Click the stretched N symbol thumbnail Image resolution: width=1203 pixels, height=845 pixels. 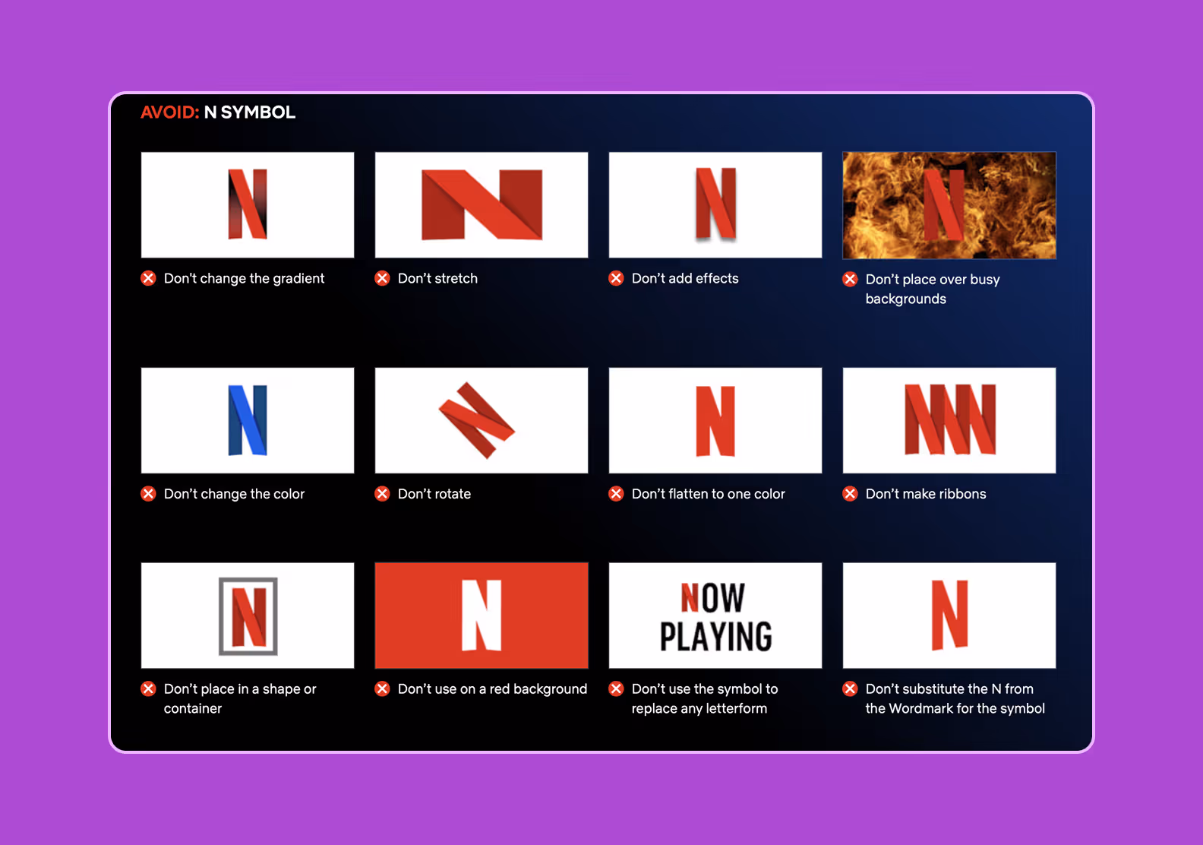click(482, 205)
